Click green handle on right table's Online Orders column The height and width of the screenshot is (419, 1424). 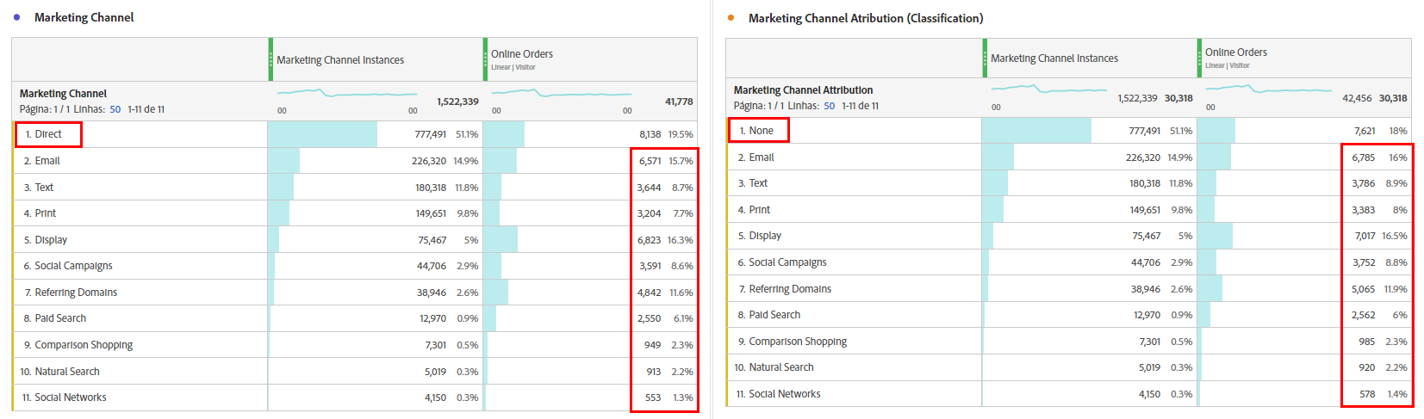(x=1198, y=58)
